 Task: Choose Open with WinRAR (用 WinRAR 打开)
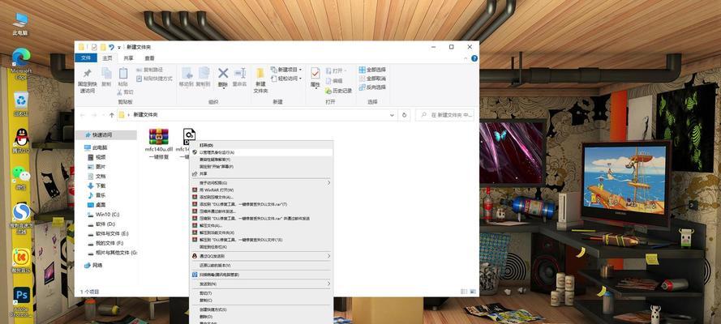260,190
